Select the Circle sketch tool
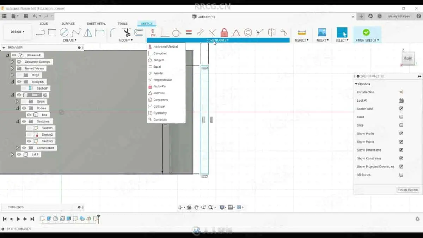Viewport: 423px width, 238px height. tap(64, 33)
